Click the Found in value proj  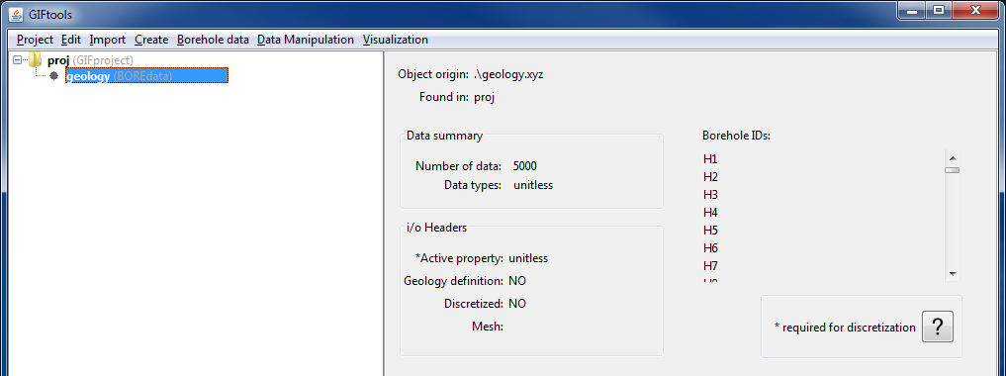coord(485,98)
